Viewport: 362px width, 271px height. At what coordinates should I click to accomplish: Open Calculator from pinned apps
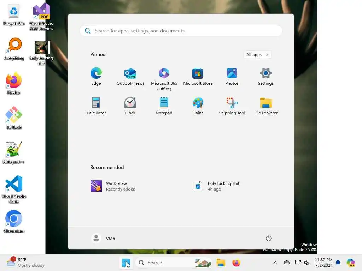[x=96, y=106]
